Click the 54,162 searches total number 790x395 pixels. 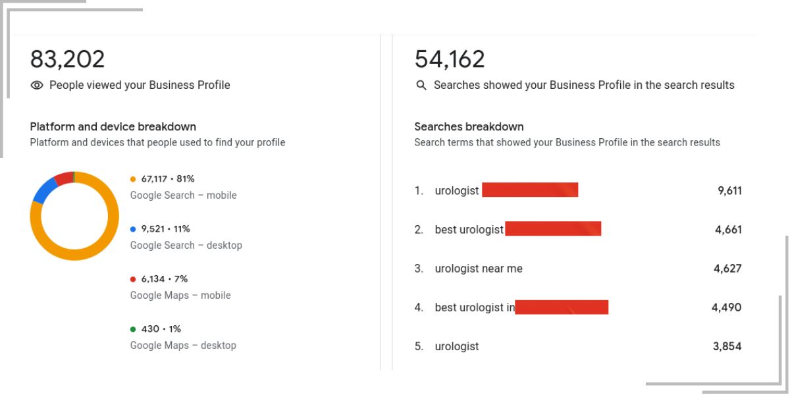(x=450, y=59)
